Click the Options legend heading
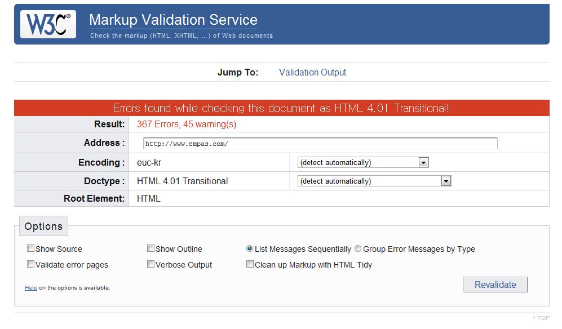562x329 pixels. click(x=43, y=226)
